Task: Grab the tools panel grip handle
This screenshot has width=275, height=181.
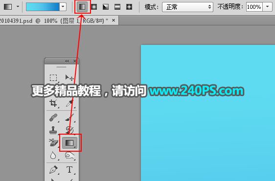Action: (61, 67)
